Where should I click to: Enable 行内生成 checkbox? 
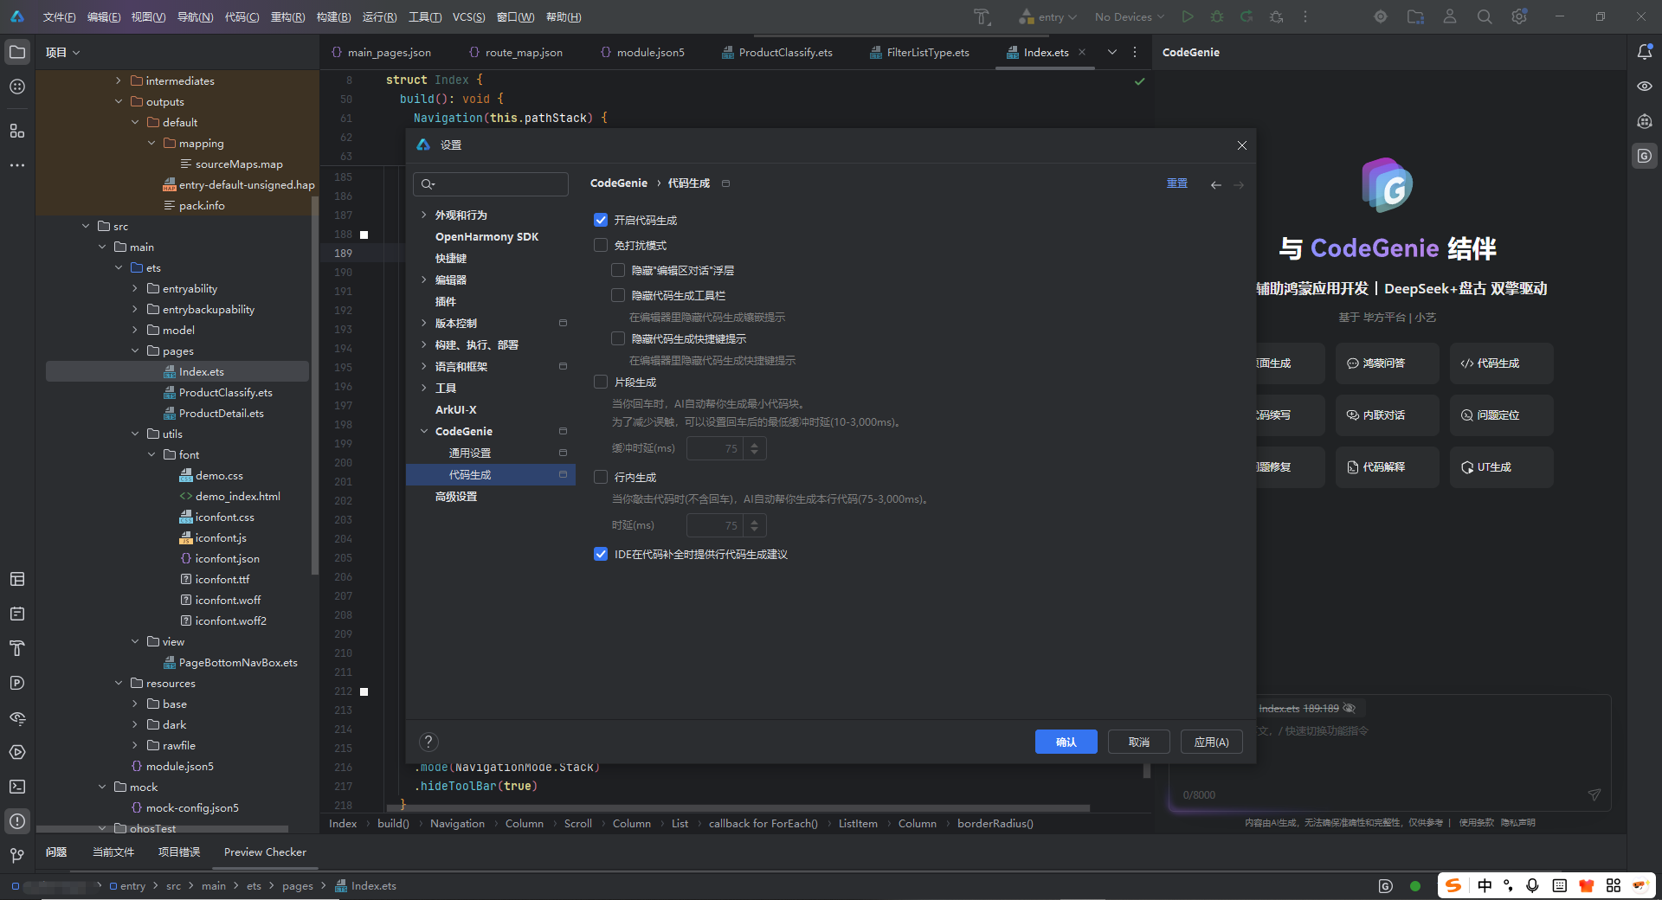[x=601, y=477]
